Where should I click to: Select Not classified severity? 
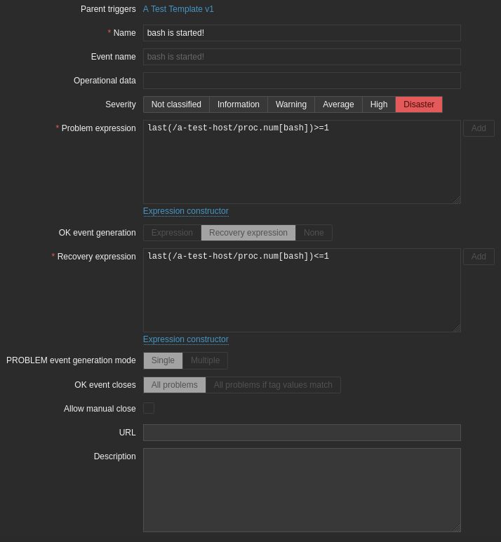176,104
